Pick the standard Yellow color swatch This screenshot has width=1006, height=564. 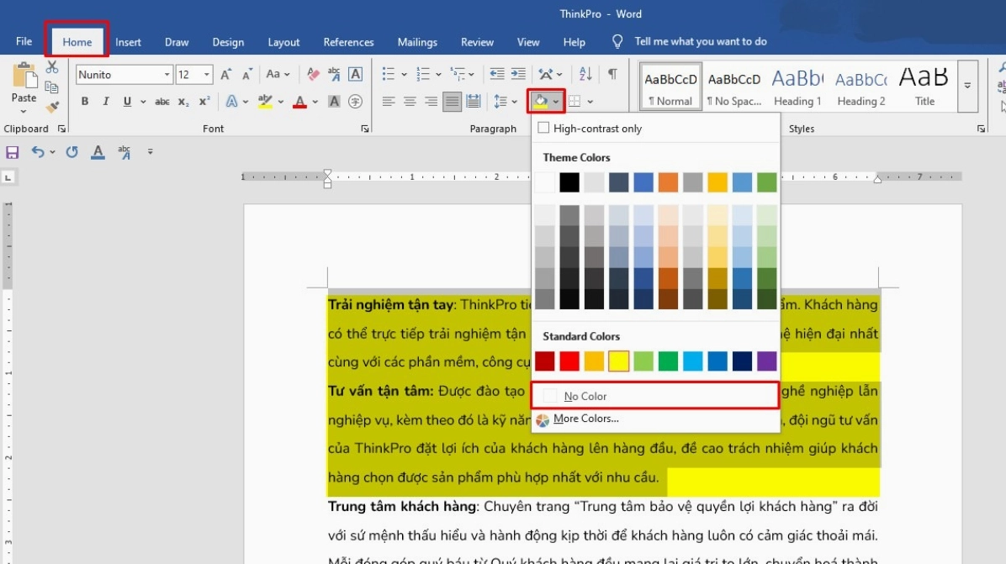click(618, 361)
